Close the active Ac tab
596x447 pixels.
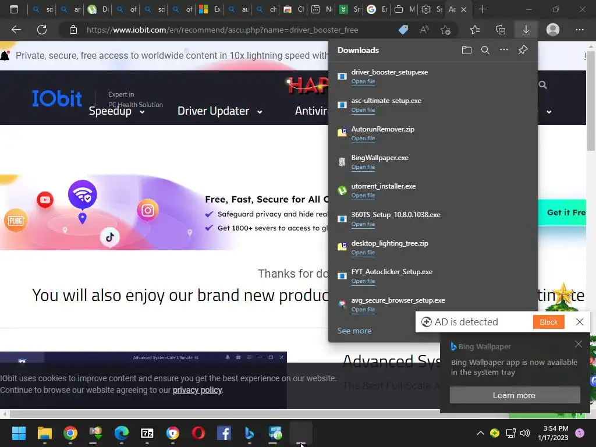point(463,9)
